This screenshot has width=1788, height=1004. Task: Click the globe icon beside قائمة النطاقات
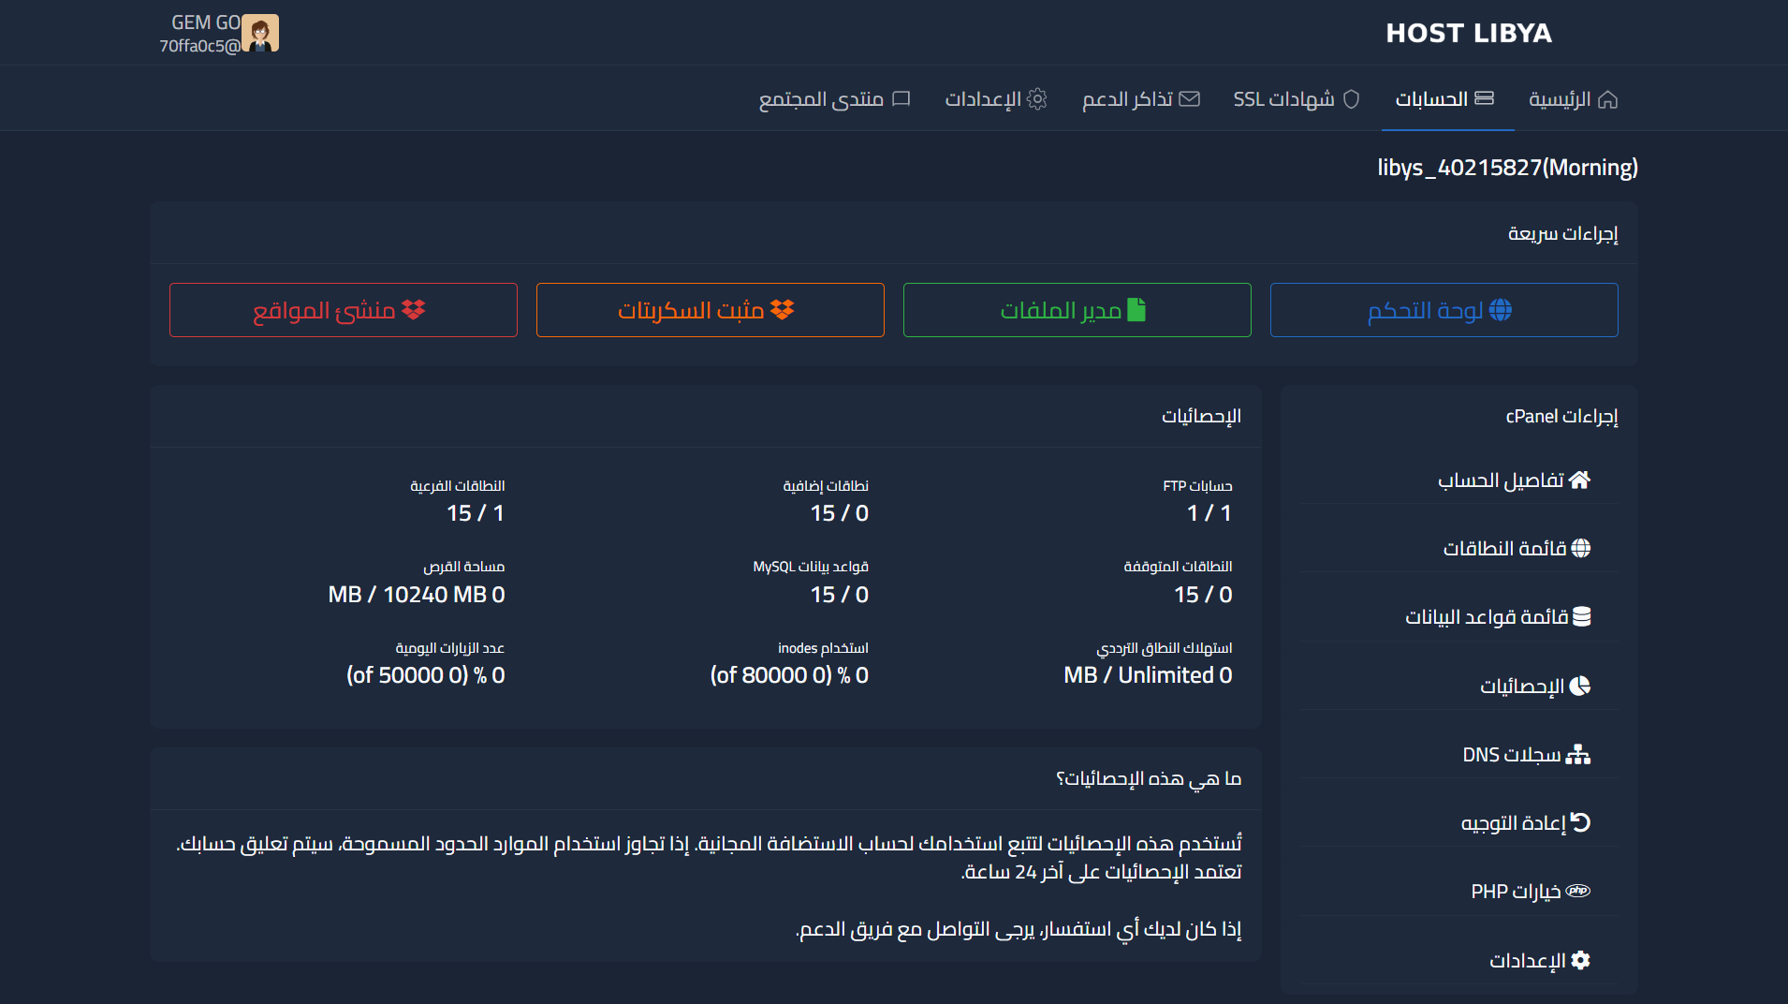tap(1582, 548)
